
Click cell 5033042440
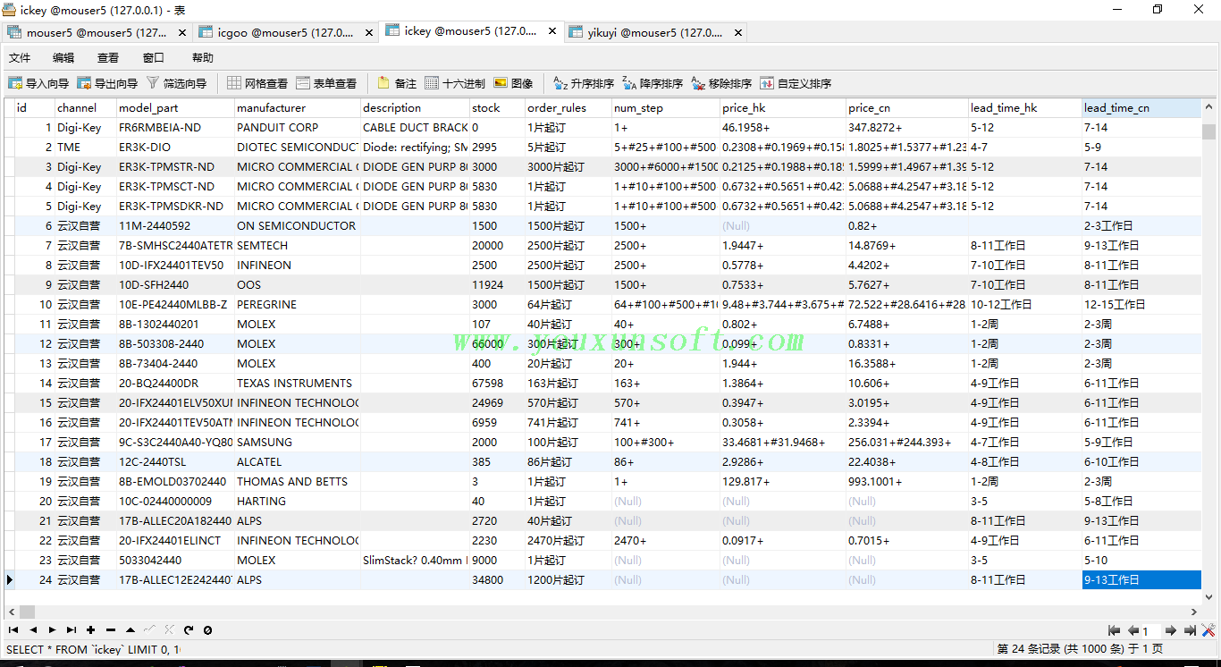[174, 561]
